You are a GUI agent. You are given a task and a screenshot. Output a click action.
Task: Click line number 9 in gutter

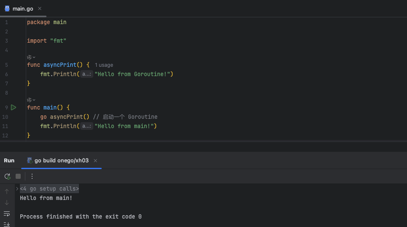[x=6, y=108]
